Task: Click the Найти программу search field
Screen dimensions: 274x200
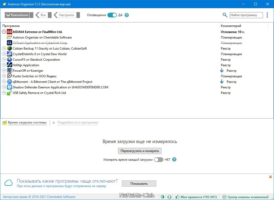Action: coord(246,15)
